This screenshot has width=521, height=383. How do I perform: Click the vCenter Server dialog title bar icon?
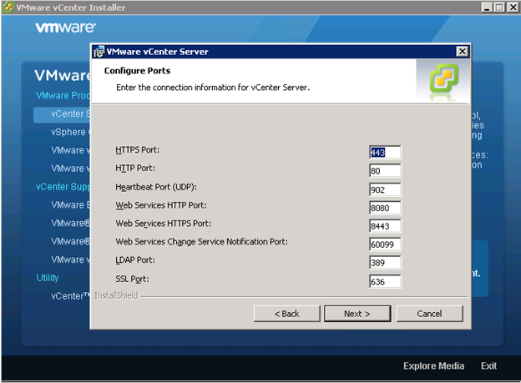(99, 52)
